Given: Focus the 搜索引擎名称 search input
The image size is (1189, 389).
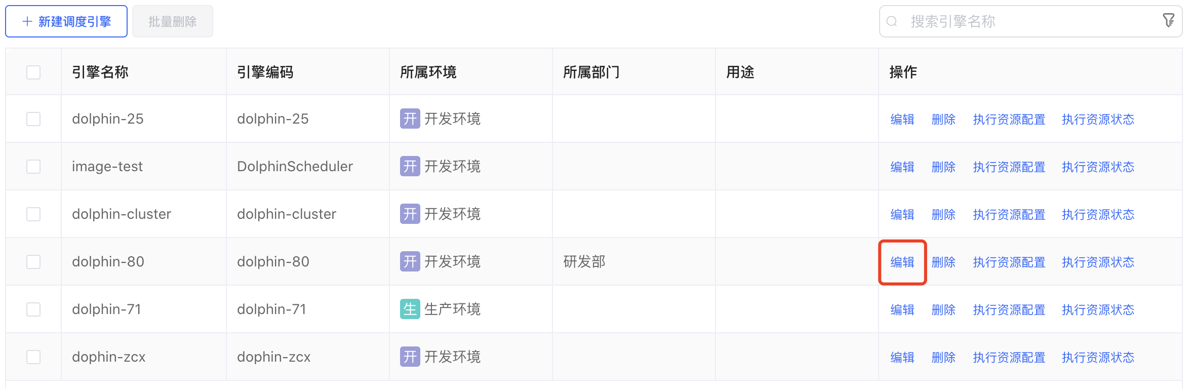Looking at the screenshot, I should click(1031, 21).
